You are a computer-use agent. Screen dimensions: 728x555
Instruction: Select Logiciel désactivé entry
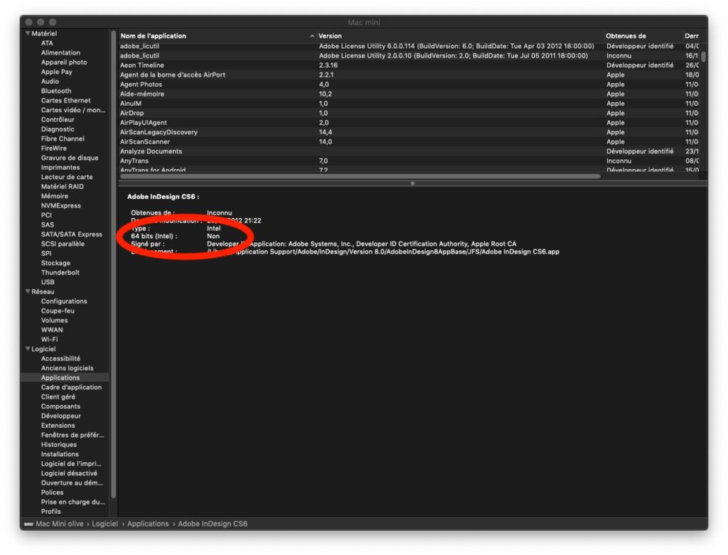[69, 473]
